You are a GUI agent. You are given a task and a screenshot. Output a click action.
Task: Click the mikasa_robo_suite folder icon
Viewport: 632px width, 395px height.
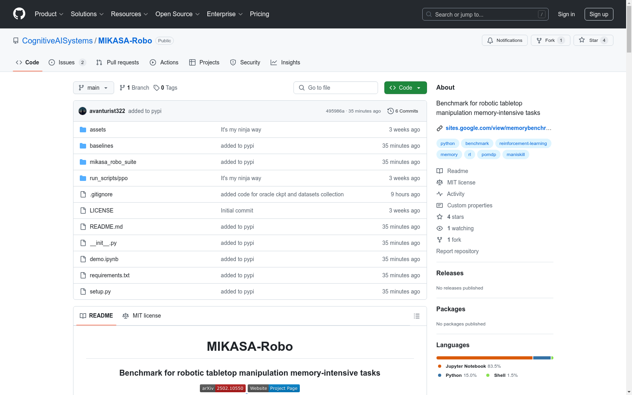point(83,162)
